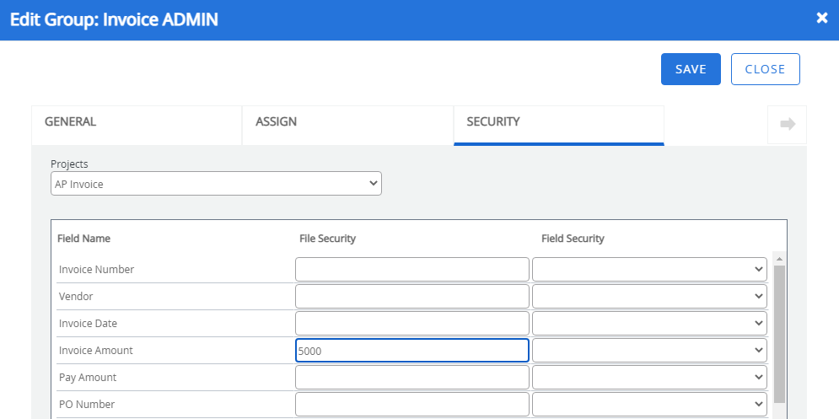The width and height of the screenshot is (839, 419).
Task: Click the right arrow tab scroll icon
Action: pos(787,125)
